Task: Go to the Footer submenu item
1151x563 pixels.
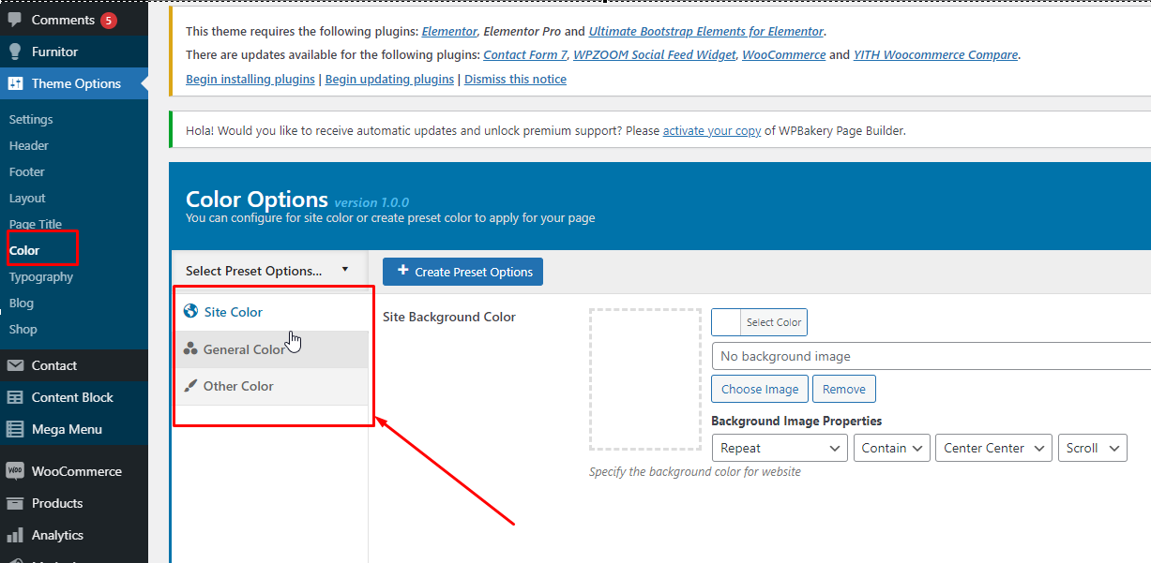Action: 27,171
